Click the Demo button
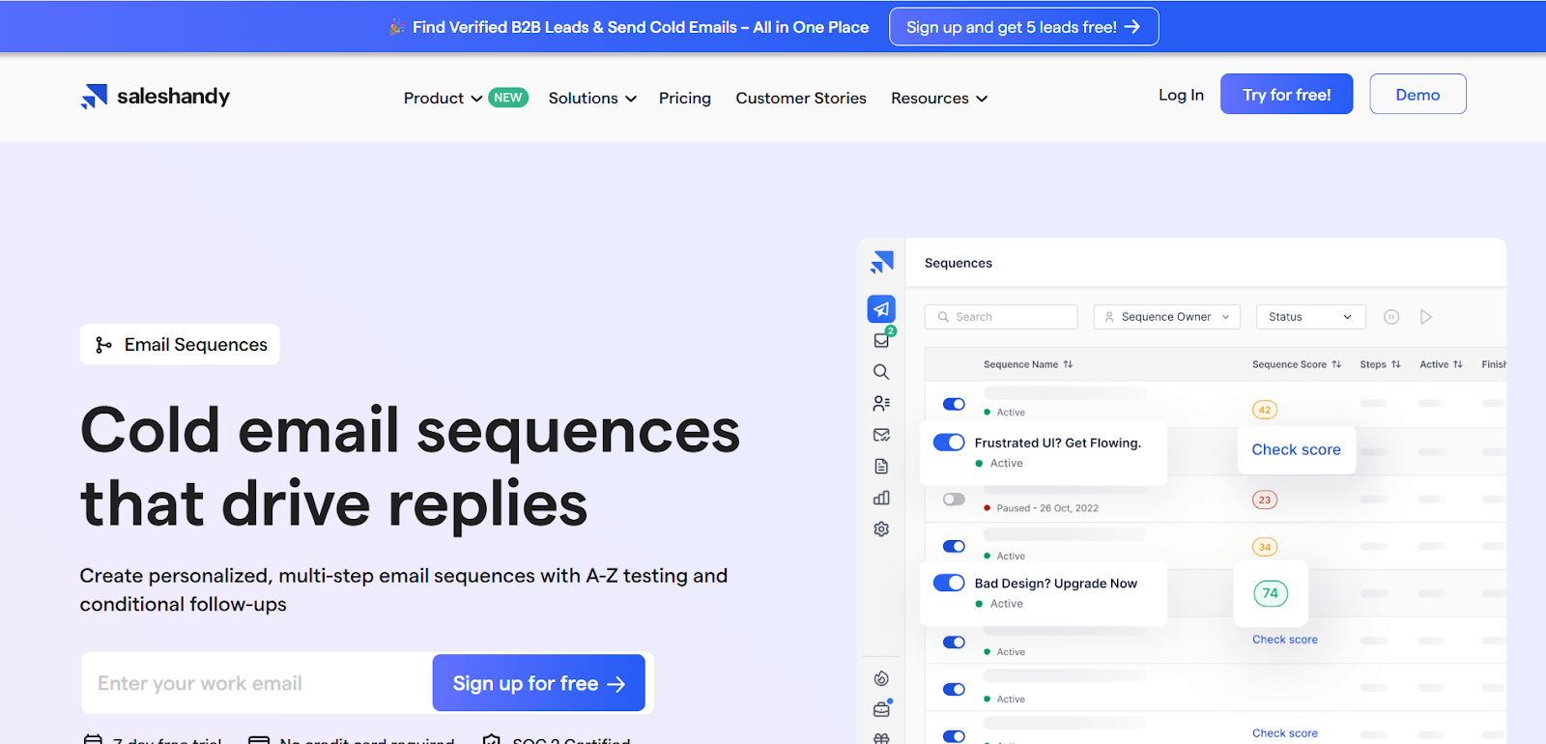Screen dimensions: 1546x744 point(1417,94)
